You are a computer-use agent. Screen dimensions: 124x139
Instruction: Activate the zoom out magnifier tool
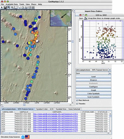(x=12, y=8)
